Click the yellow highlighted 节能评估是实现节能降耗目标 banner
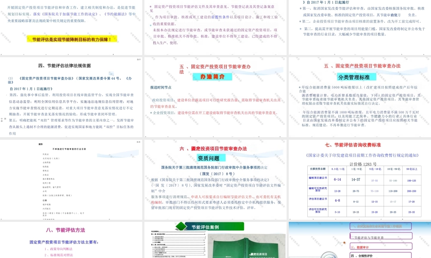Image resolution: width=431 pixels, height=258 pixels. (x=72, y=40)
